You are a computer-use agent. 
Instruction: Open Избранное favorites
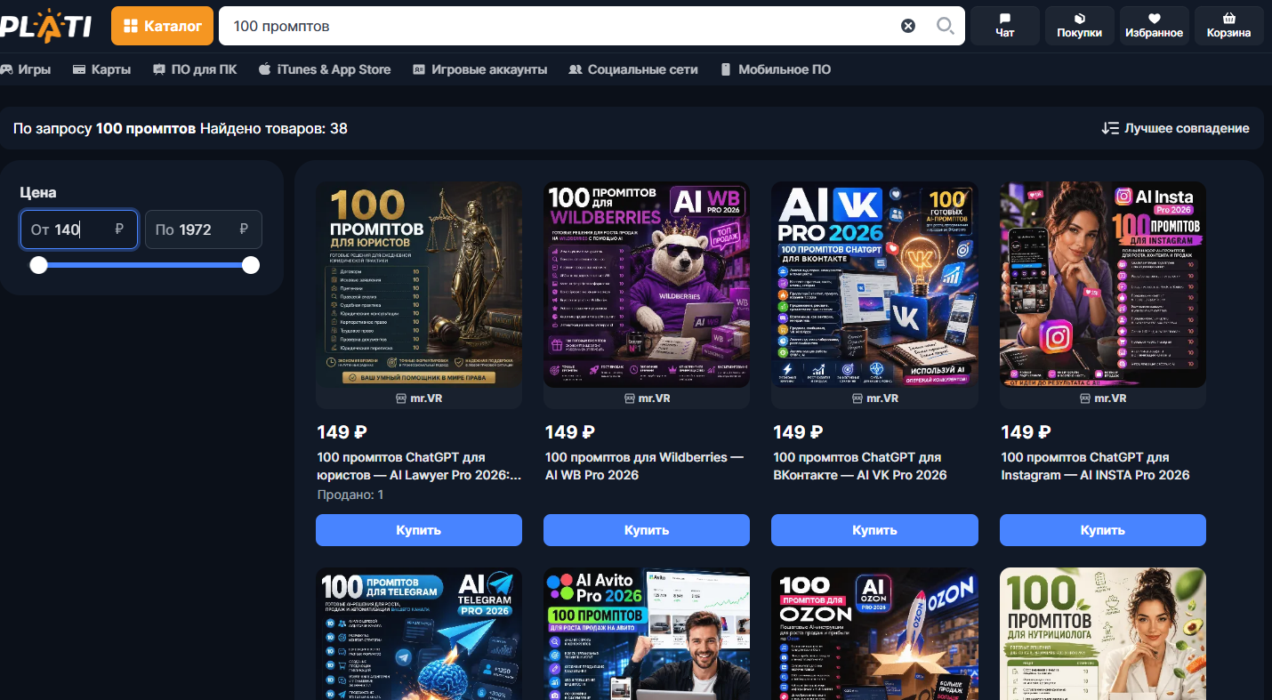[1155, 26]
